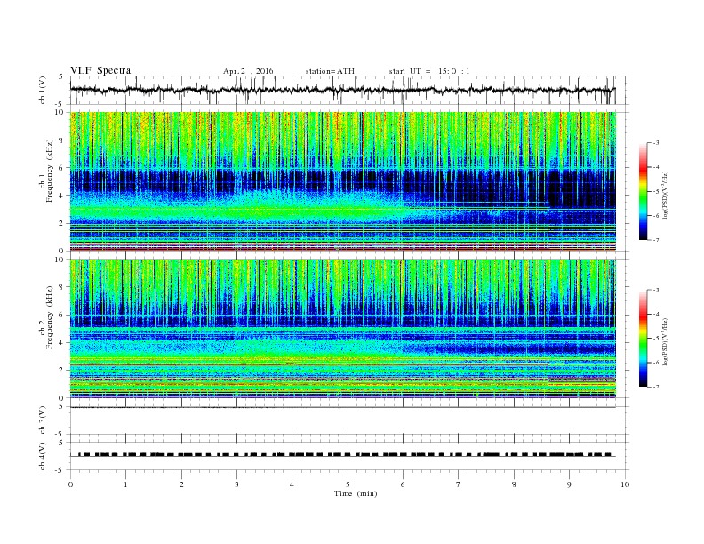Click the 2 kHz tick label on ch.1 spectrogram

61,223
